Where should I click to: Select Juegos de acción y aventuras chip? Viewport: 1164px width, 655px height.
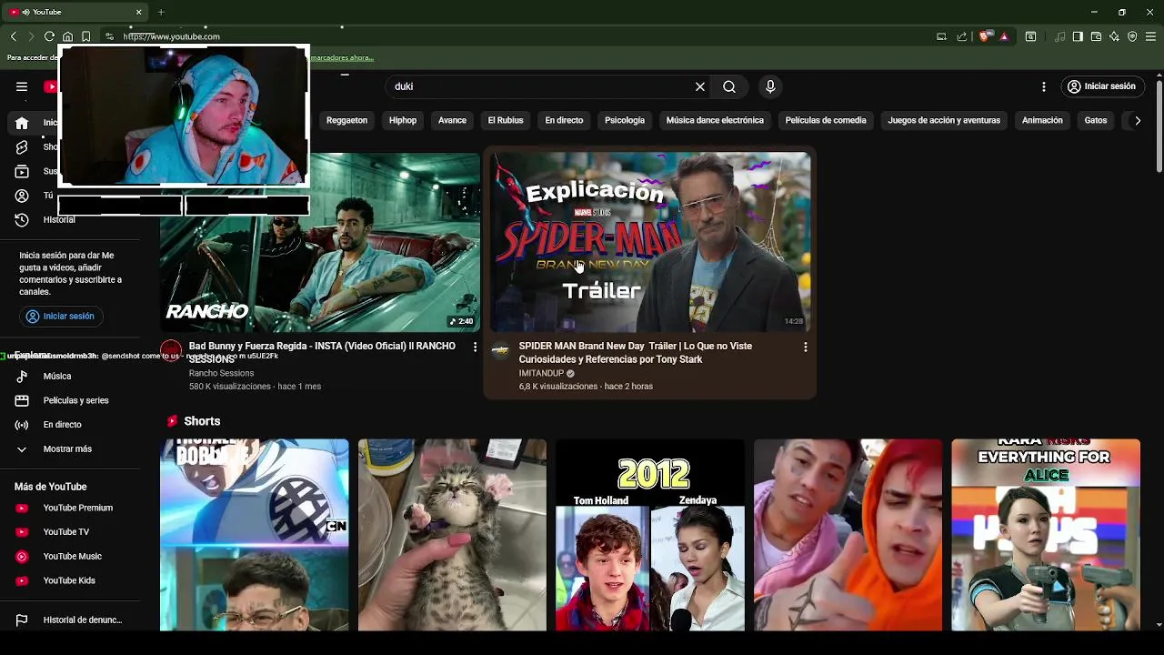(x=944, y=120)
